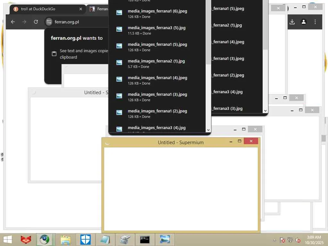Click front downloads list scrollbar down arrow
Image resolution: width=328 pixels, height=246 pixels.
[208, 130]
